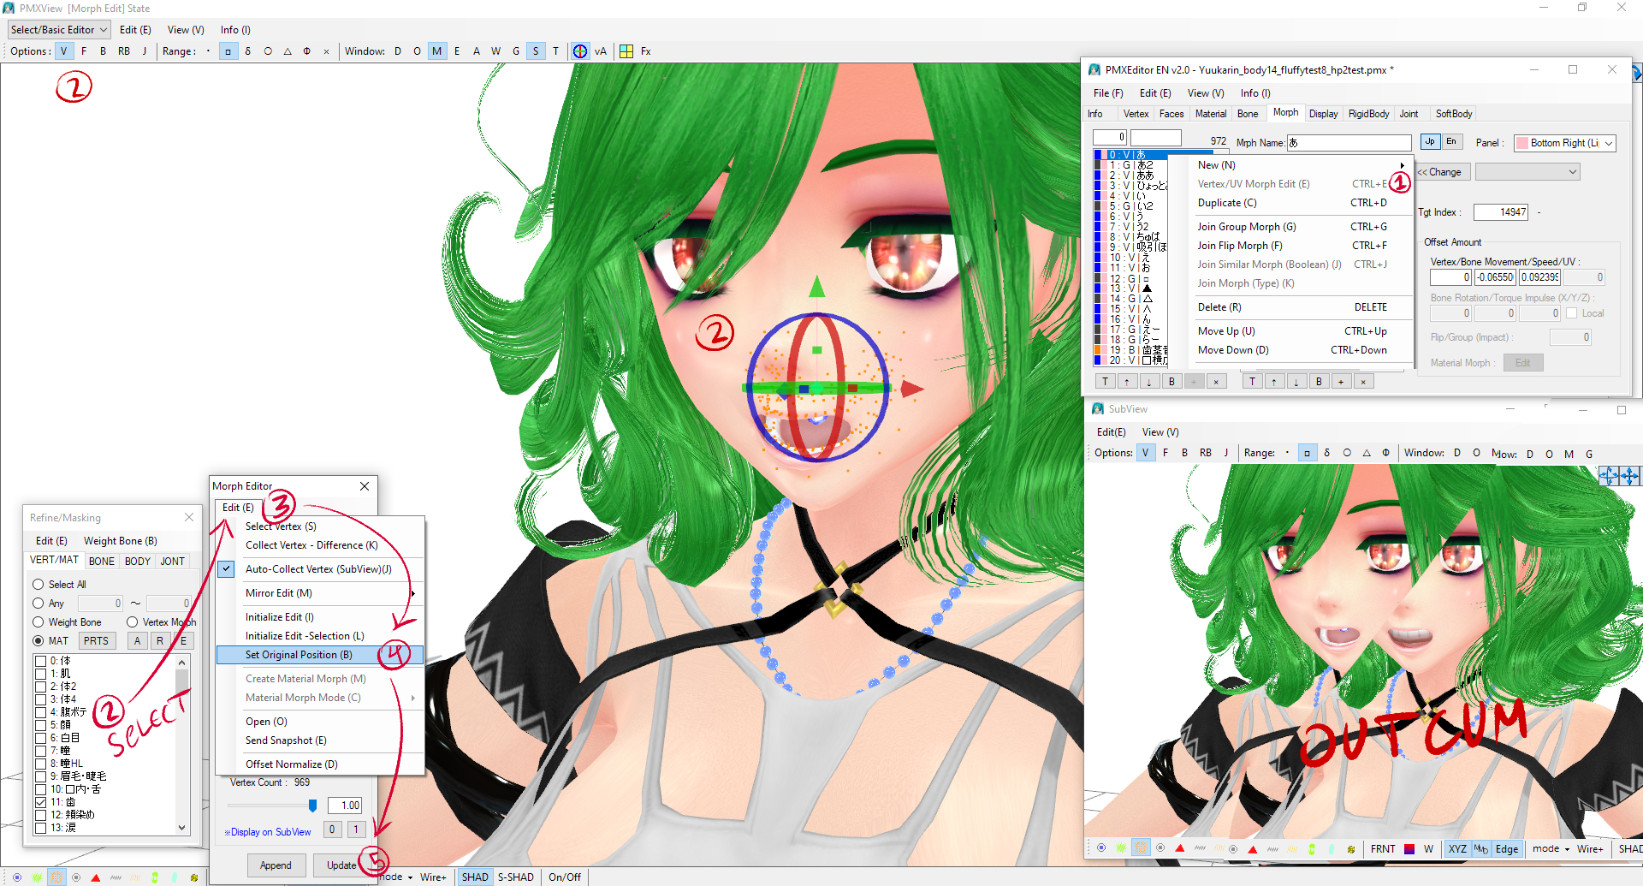Viewport: 1643px width, 886px height.
Task: Delete morph with left x button
Action: 1216,382
